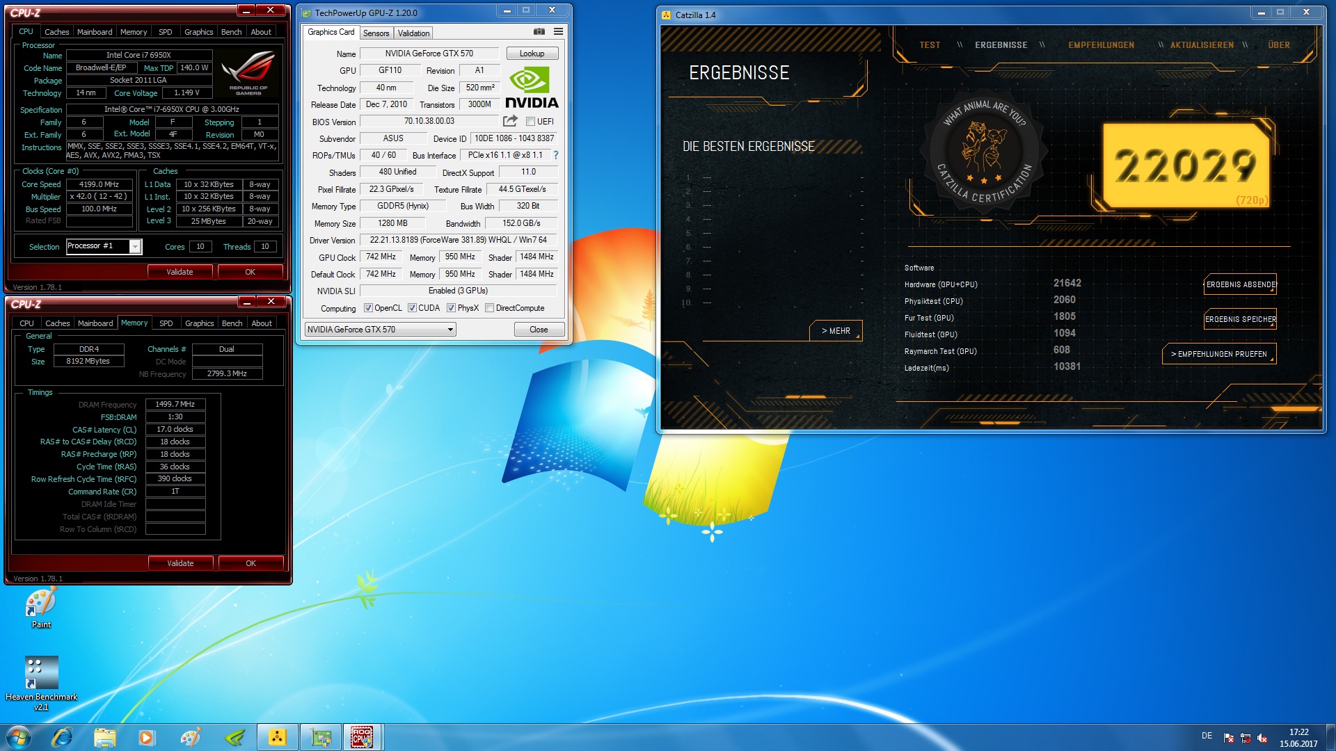The width and height of the screenshot is (1336, 751).
Task: Open the Windows Start menu
Action: tap(18, 737)
